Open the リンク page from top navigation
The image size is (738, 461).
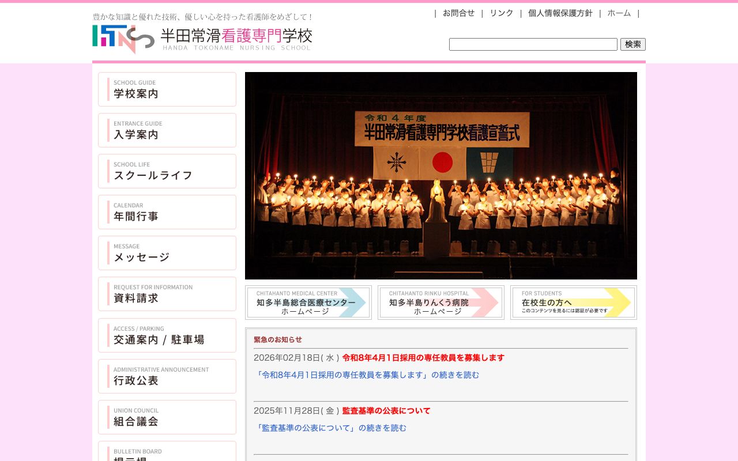click(501, 13)
